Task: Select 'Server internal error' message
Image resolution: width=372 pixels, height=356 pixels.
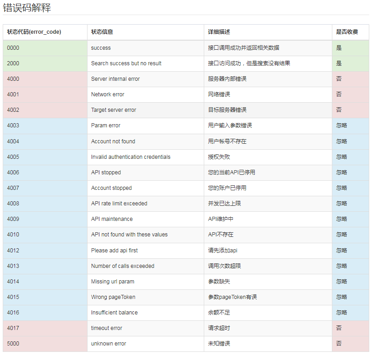Action: [115, 79]
